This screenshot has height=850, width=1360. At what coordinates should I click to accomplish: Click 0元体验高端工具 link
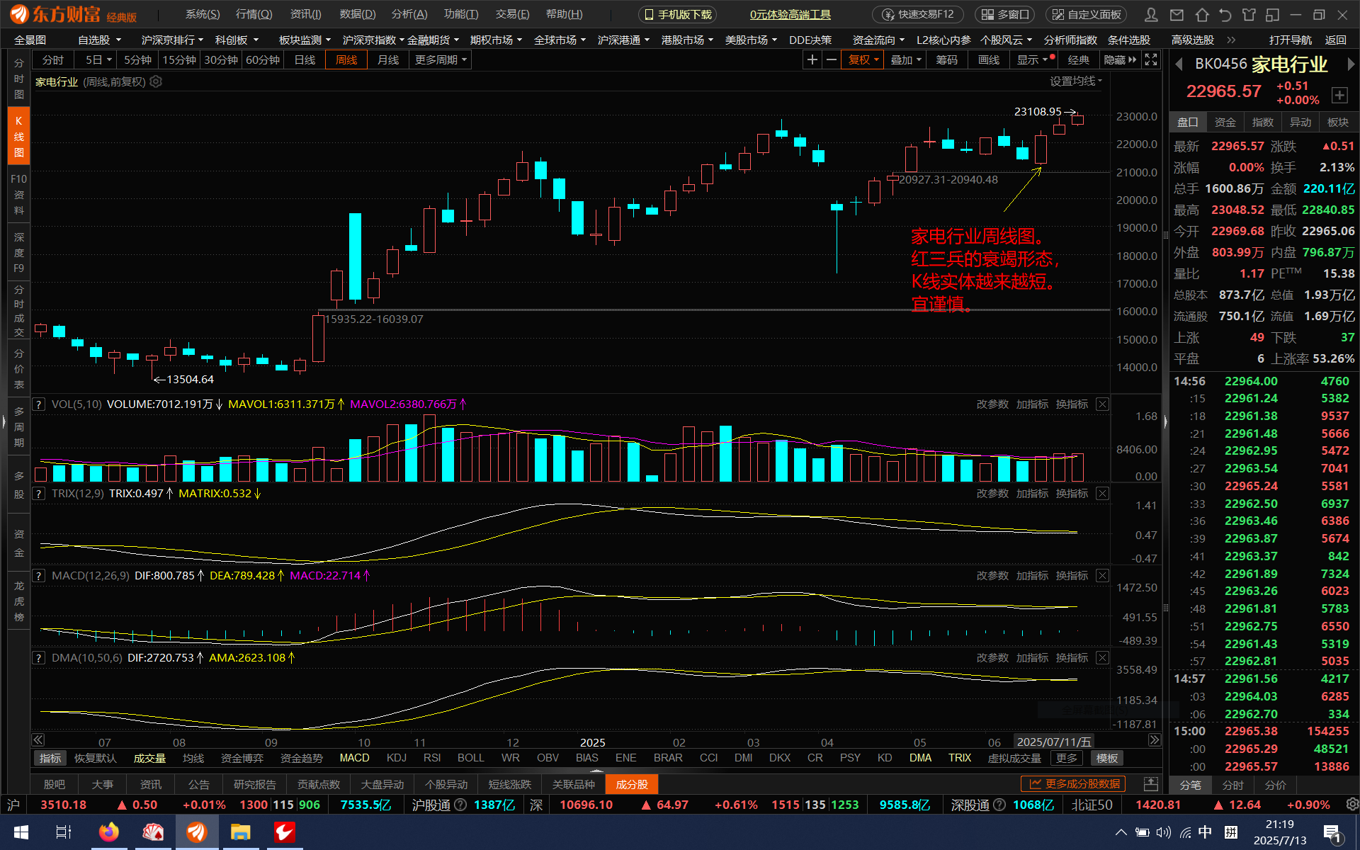coord(790,14)
